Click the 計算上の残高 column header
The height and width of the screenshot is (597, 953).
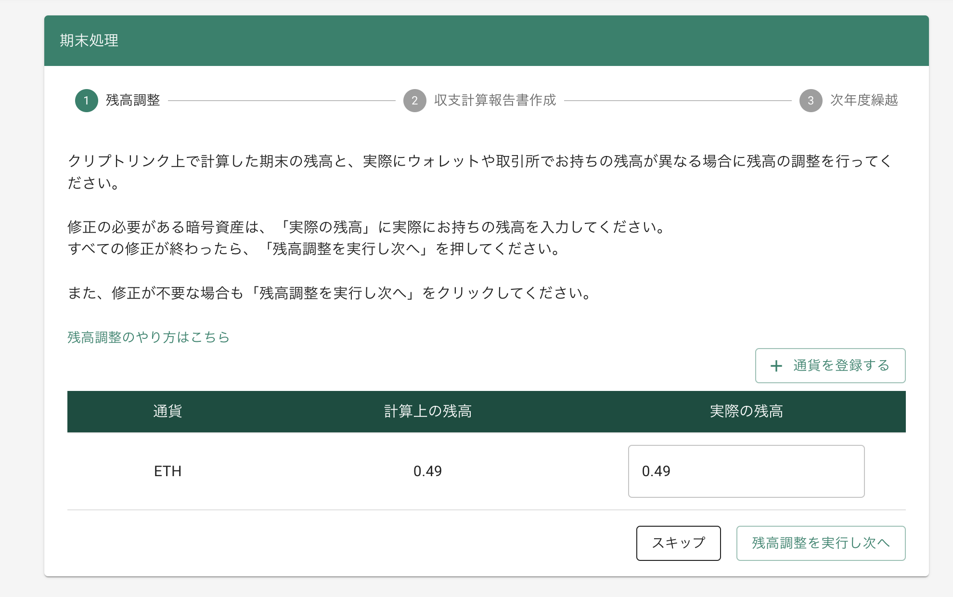coord(428,411)
